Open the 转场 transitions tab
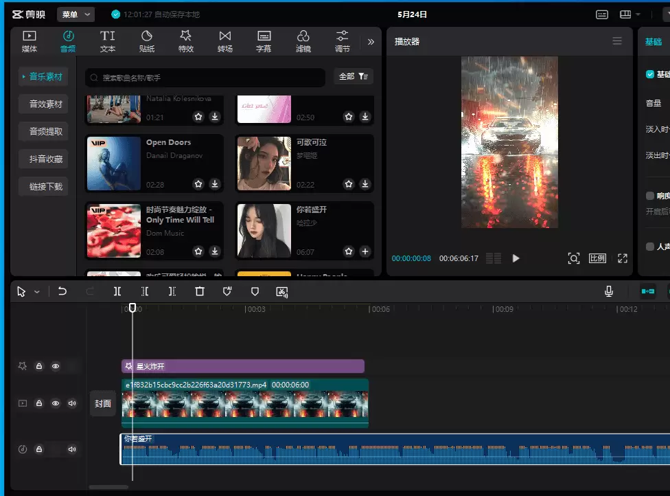Screen dimensions: 670x496 224,41
